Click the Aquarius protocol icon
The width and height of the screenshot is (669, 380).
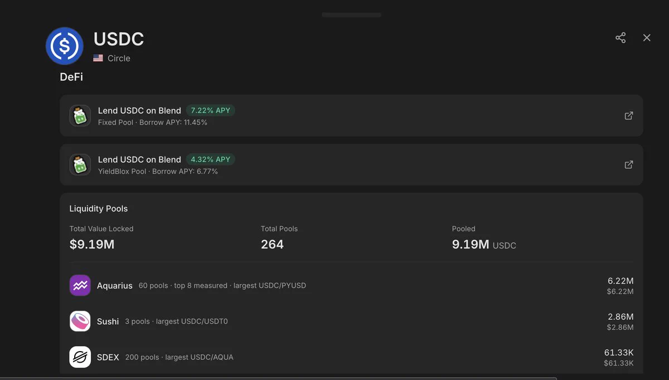pyautogui.click(x=80, y=285)
